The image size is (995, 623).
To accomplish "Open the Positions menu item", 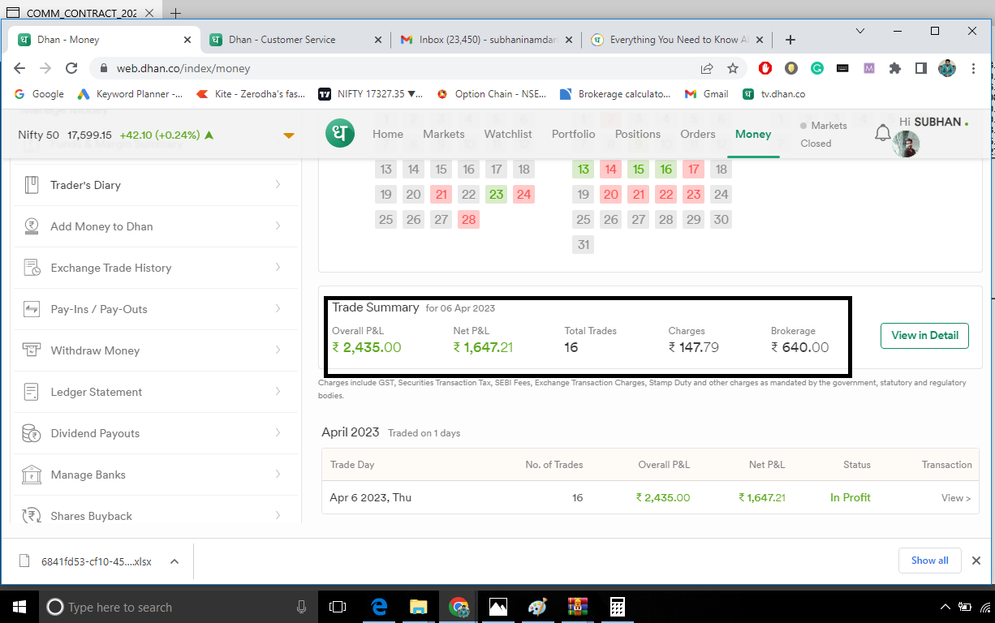I will (x=638, y=134).
